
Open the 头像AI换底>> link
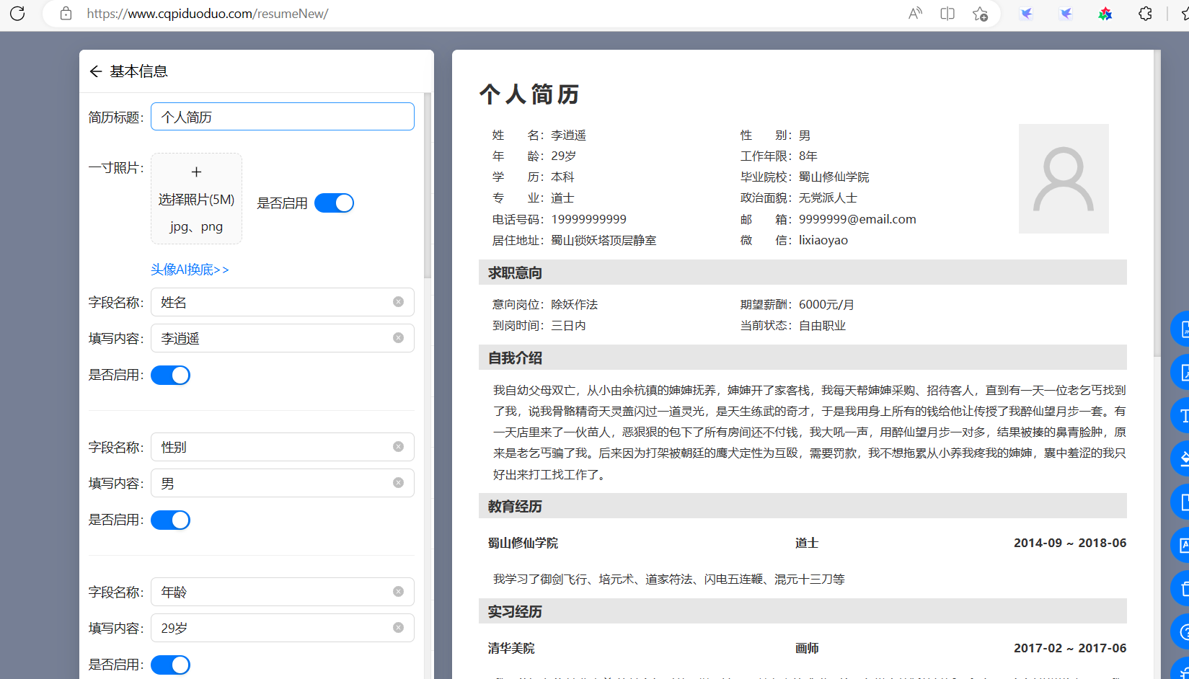coord(190,270)
